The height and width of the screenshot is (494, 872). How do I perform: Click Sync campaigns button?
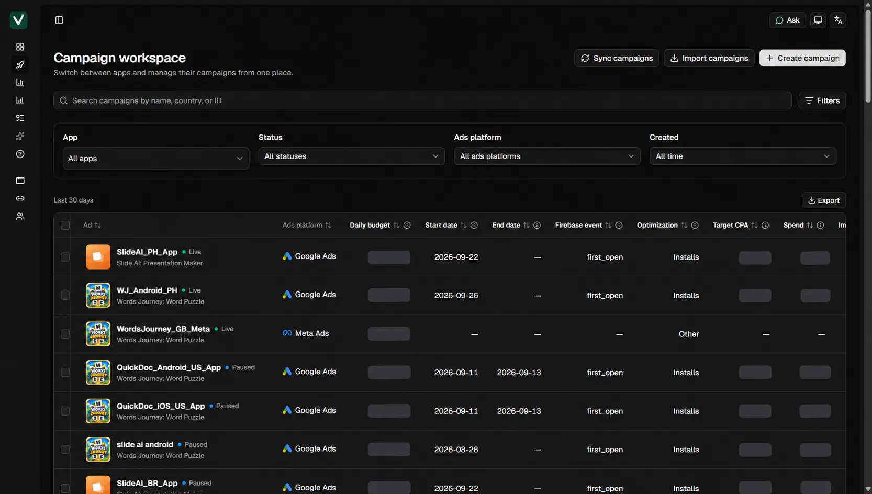click(x=617, y=58)
